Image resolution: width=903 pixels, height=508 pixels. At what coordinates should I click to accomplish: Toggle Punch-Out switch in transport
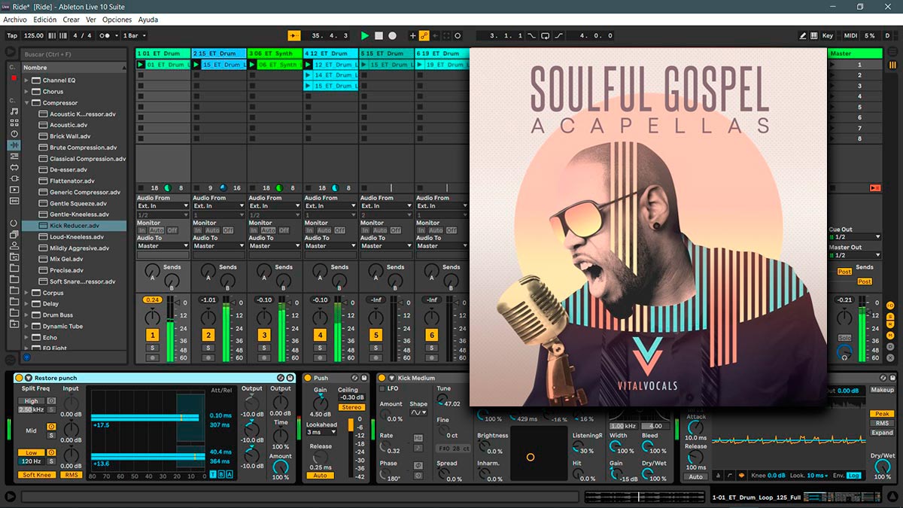(x=558, y=35)
